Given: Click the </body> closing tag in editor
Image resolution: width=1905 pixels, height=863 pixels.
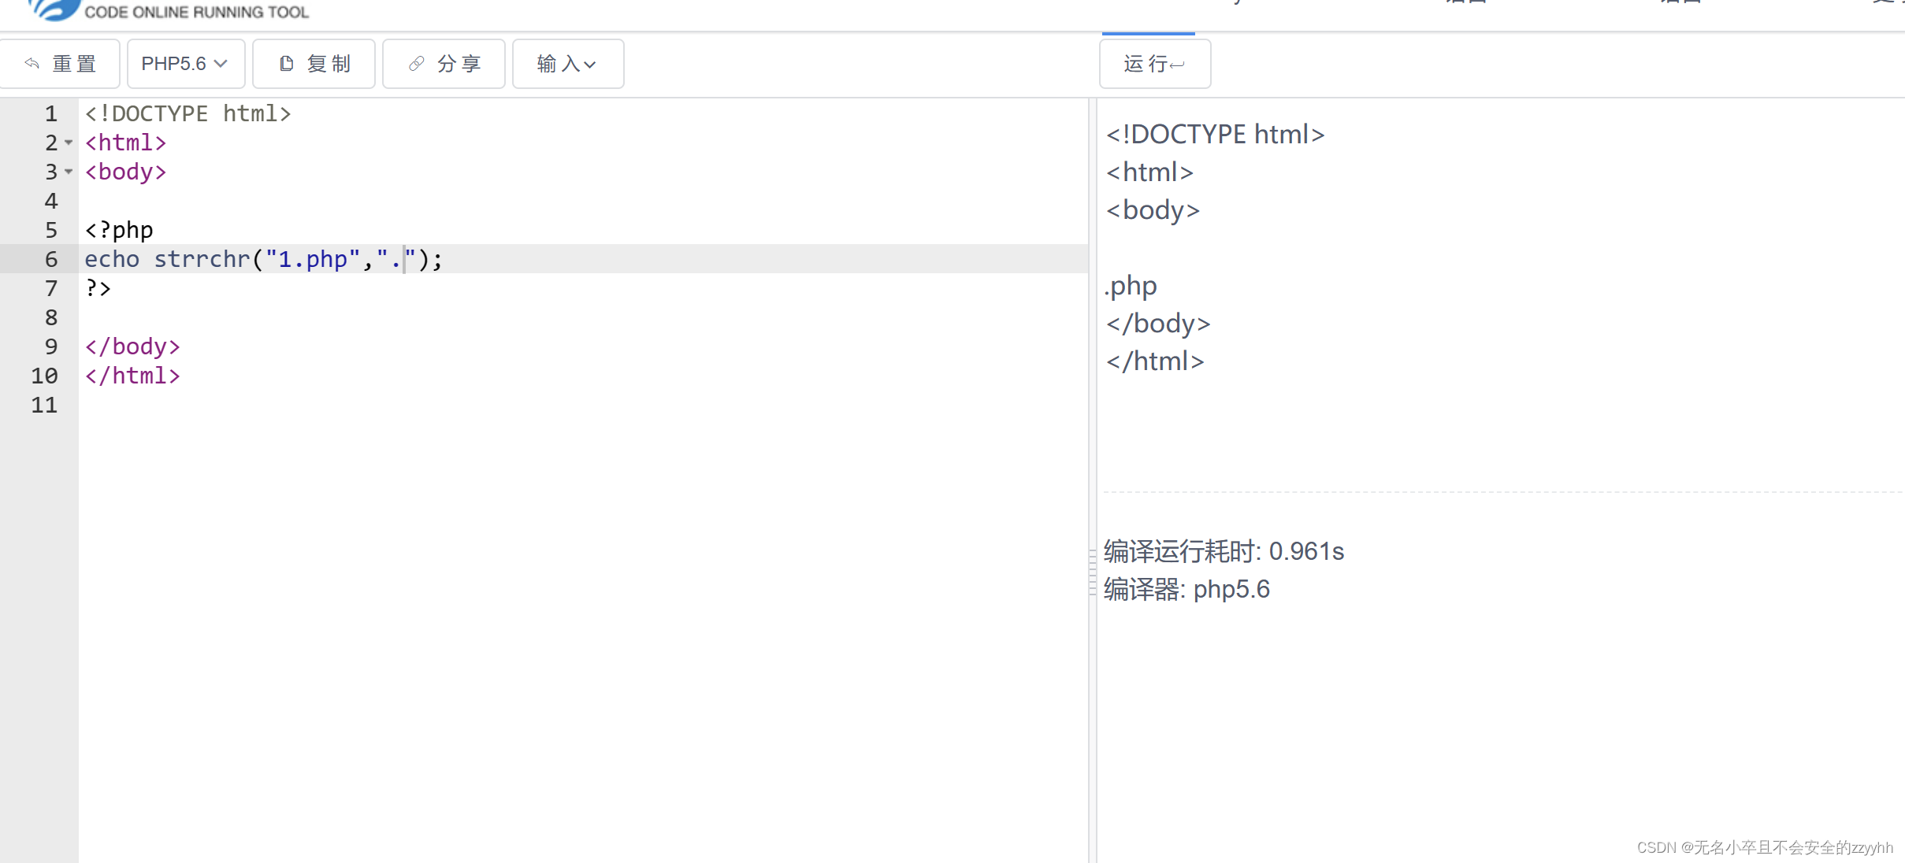Looking at the screenshot, I should tap(132, 346).
